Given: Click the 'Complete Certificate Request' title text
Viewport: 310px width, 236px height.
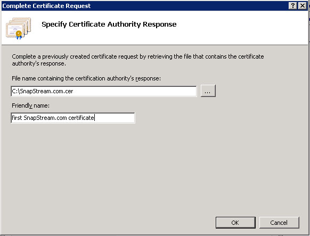Looking at the screenshot, I should 46,6.
